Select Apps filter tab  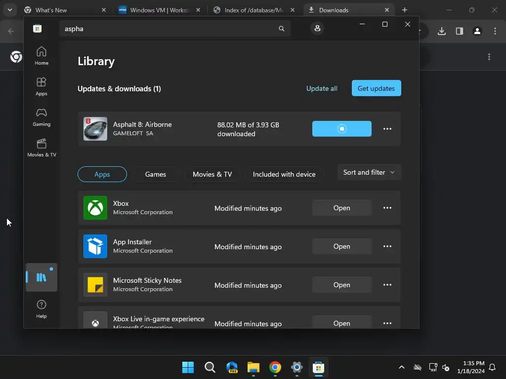[102, 174]
